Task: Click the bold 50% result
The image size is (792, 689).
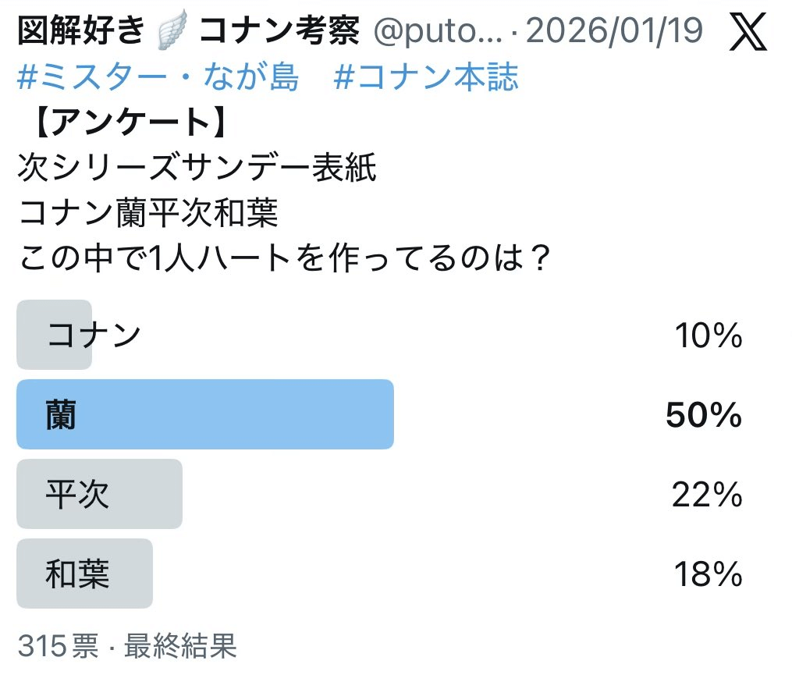Action: click(703, 416)
